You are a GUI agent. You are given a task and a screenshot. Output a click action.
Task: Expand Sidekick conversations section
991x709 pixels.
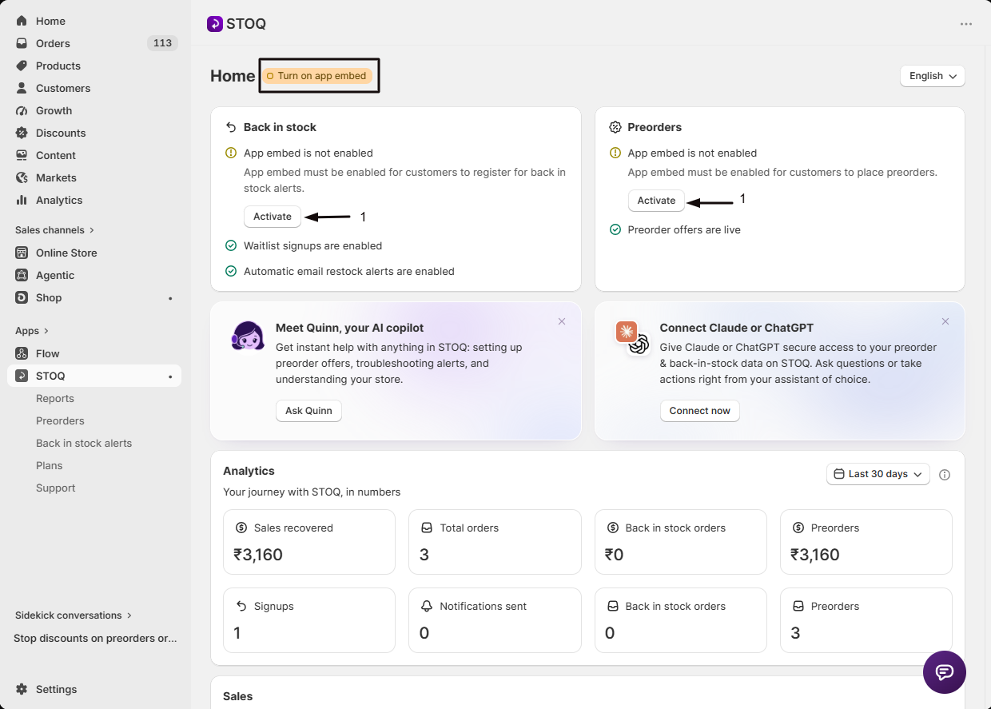tap(74, 615)
